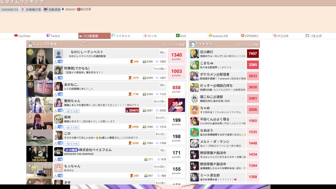Open 猫こねこ@渡部 avatar

click(x=195, y=98)
